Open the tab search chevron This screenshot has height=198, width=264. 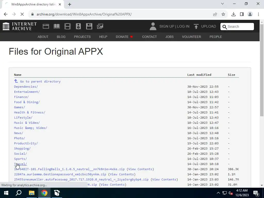pyautogui.click(x=222, y=4)
